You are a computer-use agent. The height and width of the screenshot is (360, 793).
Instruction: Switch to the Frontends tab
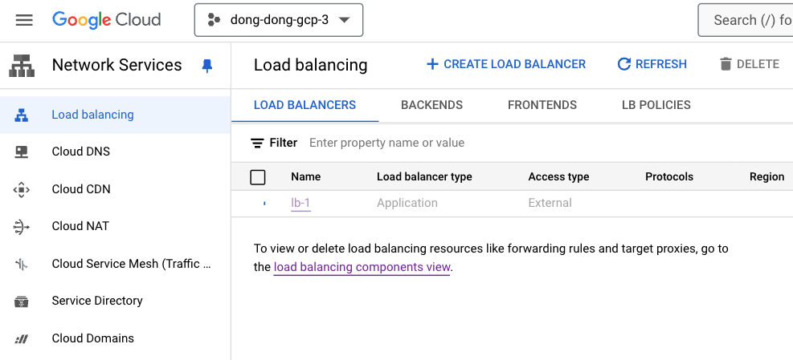click(542, 105)
